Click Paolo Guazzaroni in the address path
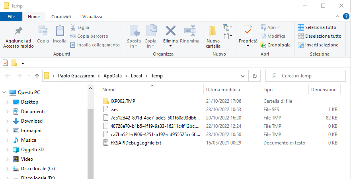This screenshot has width=351, height=179. 76,76
